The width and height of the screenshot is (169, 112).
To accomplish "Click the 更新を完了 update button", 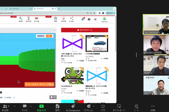I will point(110,13).
